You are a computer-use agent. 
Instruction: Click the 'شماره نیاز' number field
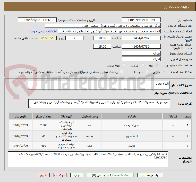[x=141, y=20]
